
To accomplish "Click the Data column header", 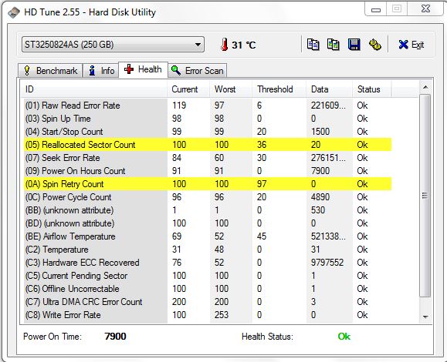I will click(330, 89).
